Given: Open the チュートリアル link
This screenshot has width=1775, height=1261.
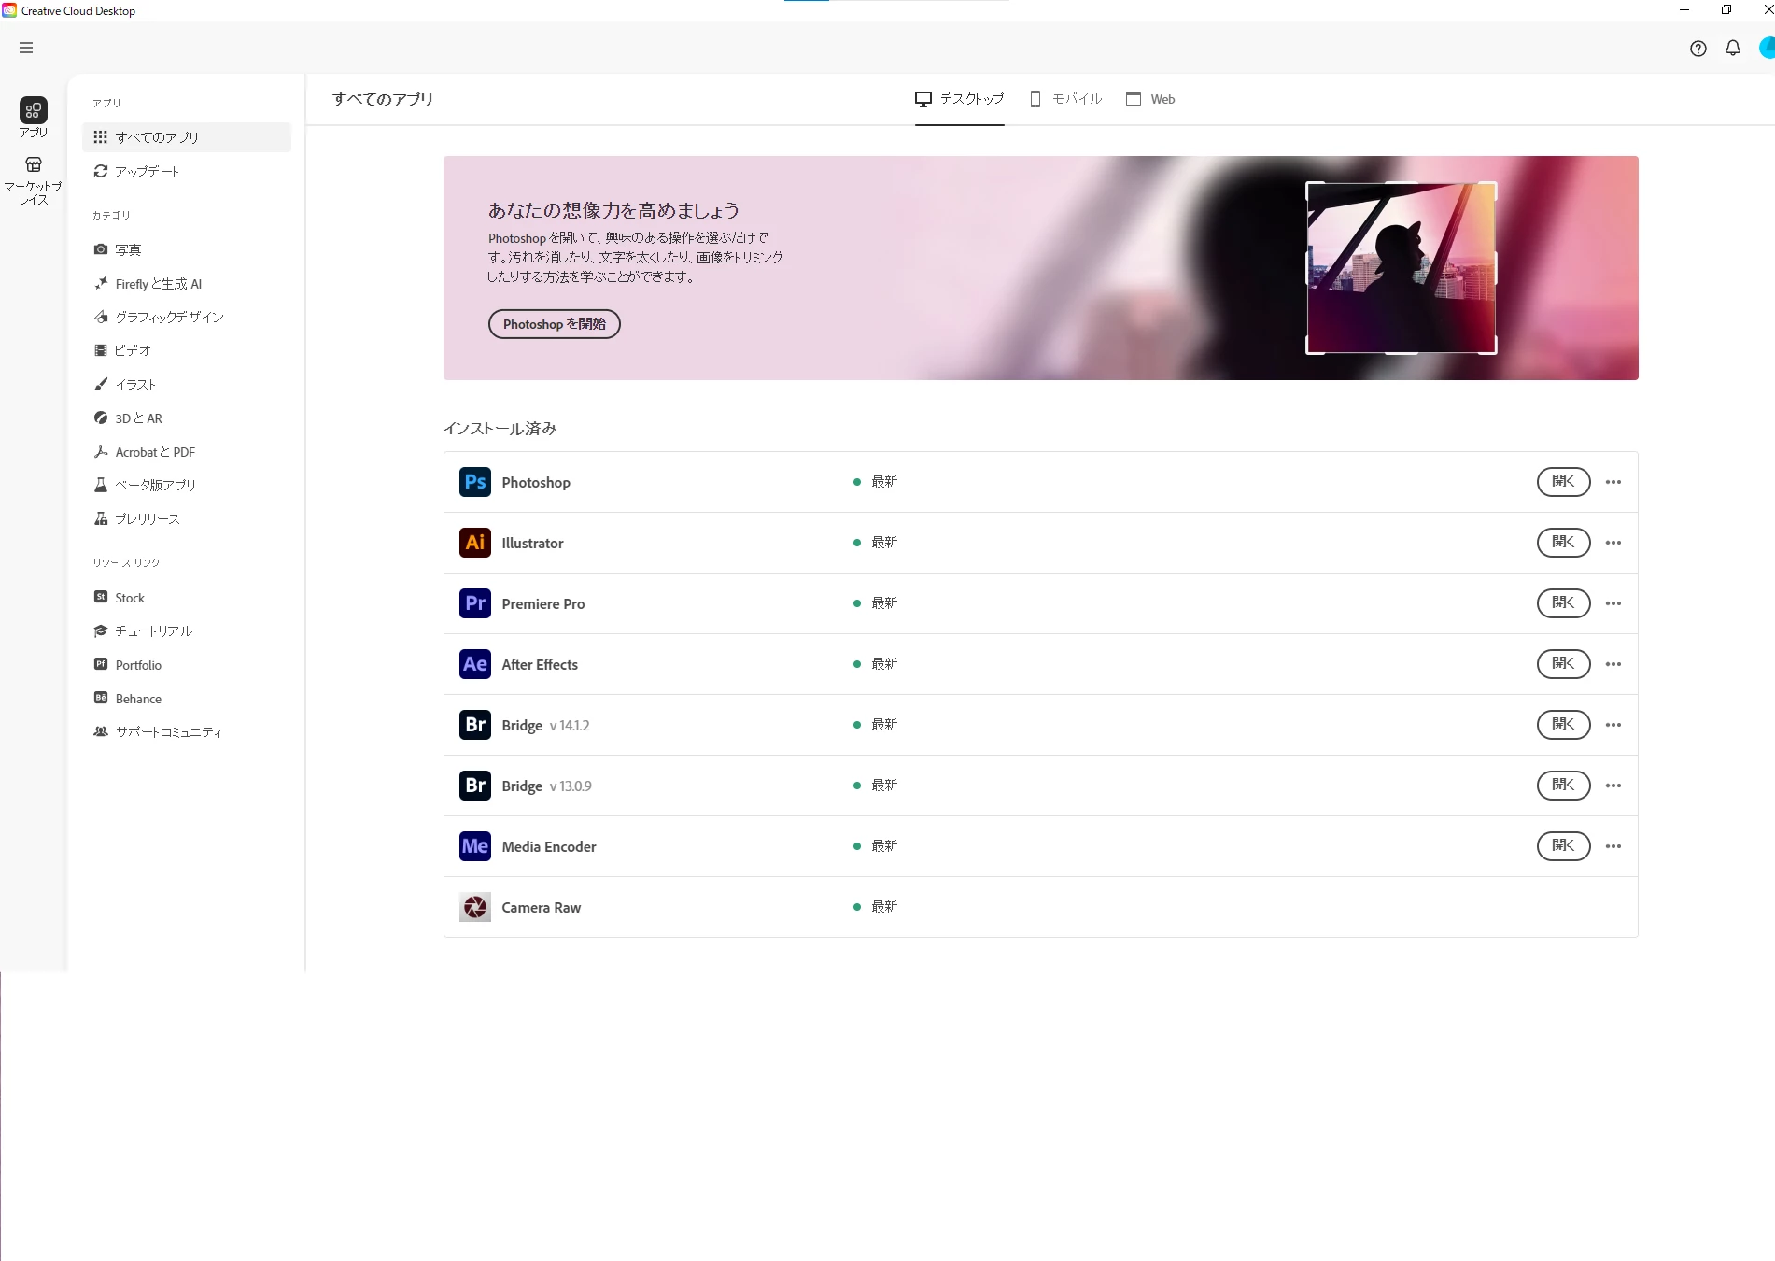Looking at the screenshot, I should point(187,631).
